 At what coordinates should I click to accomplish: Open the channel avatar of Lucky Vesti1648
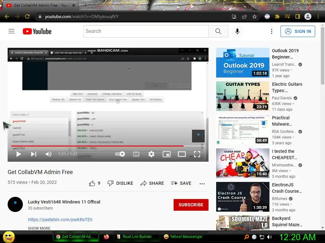[15, 204]
